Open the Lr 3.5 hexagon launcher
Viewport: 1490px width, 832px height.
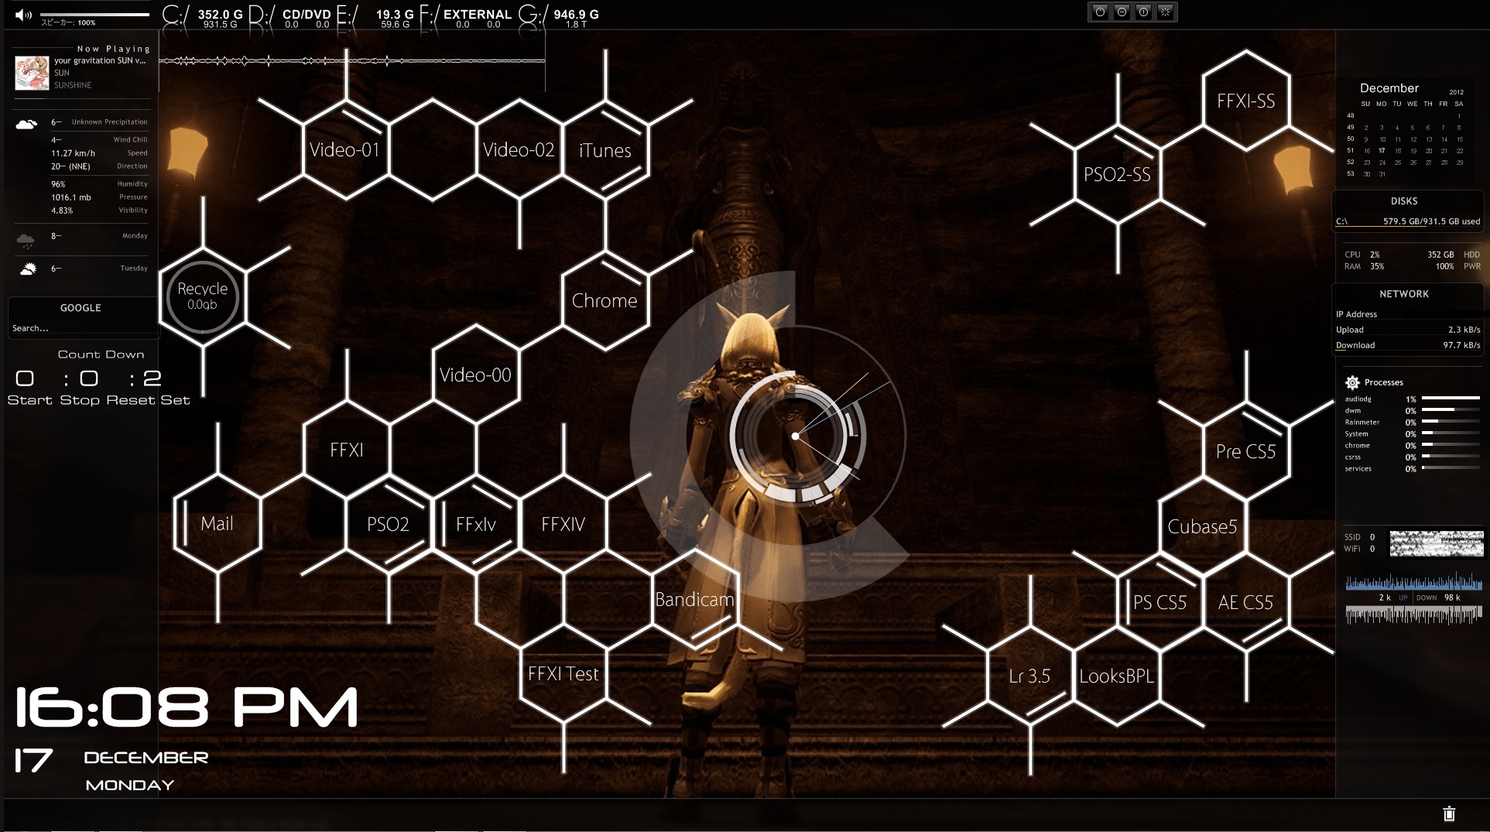(x=1029, y=676)
